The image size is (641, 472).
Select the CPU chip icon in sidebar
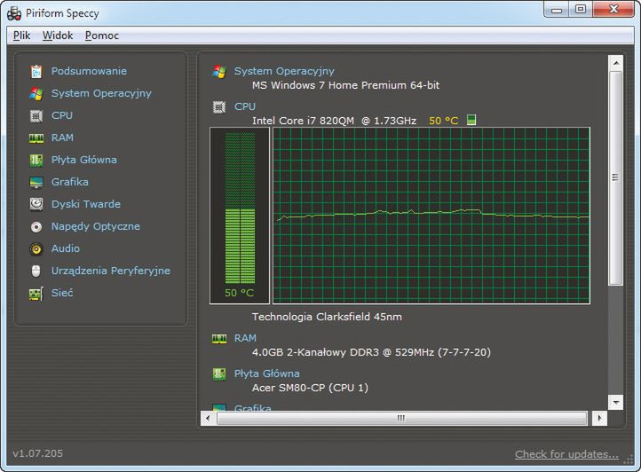click(x=36, y=115)
